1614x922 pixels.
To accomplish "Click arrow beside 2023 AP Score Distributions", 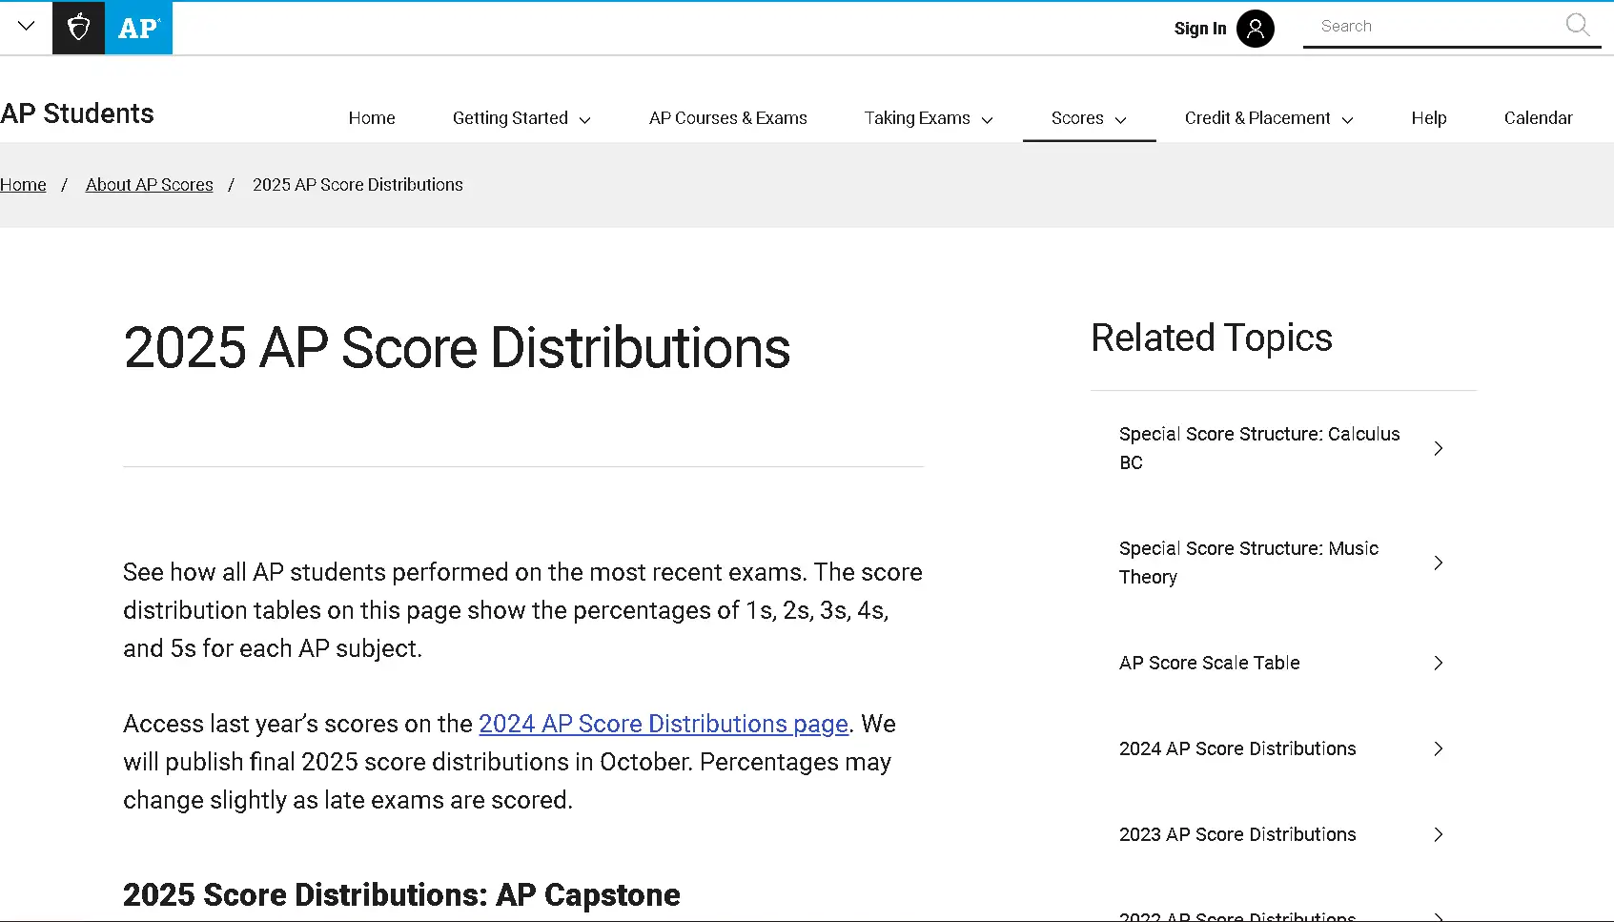I will click(1438, 834).
